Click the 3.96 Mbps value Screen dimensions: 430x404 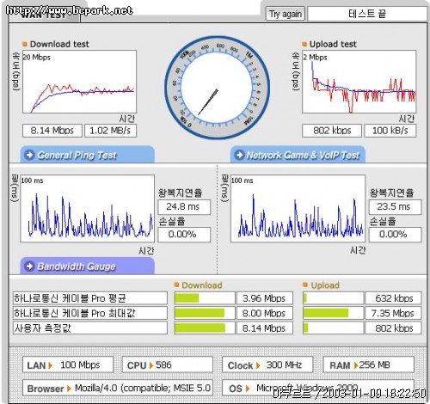coord(264,298)
